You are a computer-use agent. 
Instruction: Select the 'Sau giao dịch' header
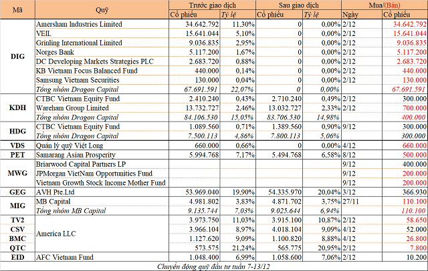298,5
